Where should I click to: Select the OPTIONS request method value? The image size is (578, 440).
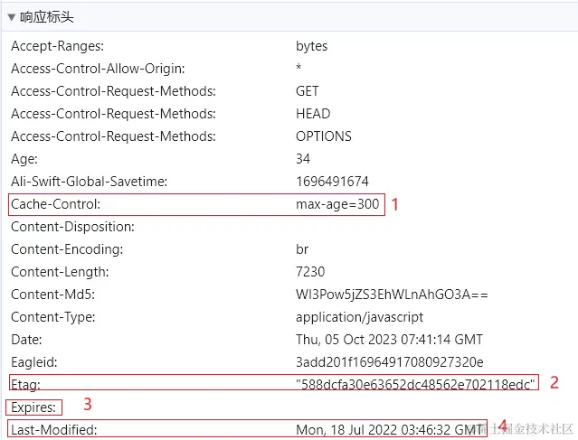pyautogui.click(x=323, y=136)
